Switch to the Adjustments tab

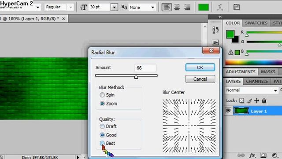[x=241, y=72]
